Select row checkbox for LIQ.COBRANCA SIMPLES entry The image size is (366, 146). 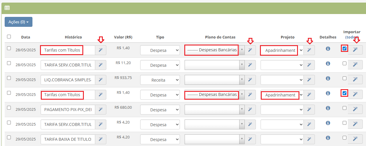tap(9, 78)
